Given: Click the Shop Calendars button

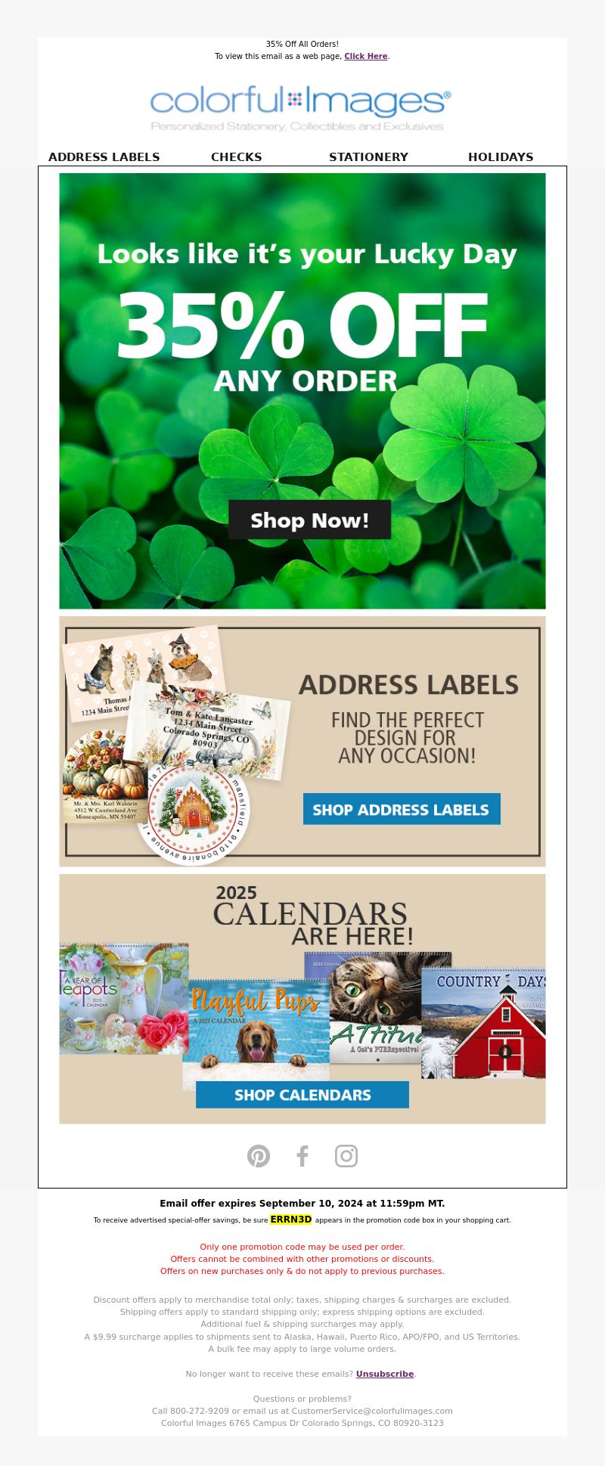Looking at the screenshot, I should coord(302,1095).
